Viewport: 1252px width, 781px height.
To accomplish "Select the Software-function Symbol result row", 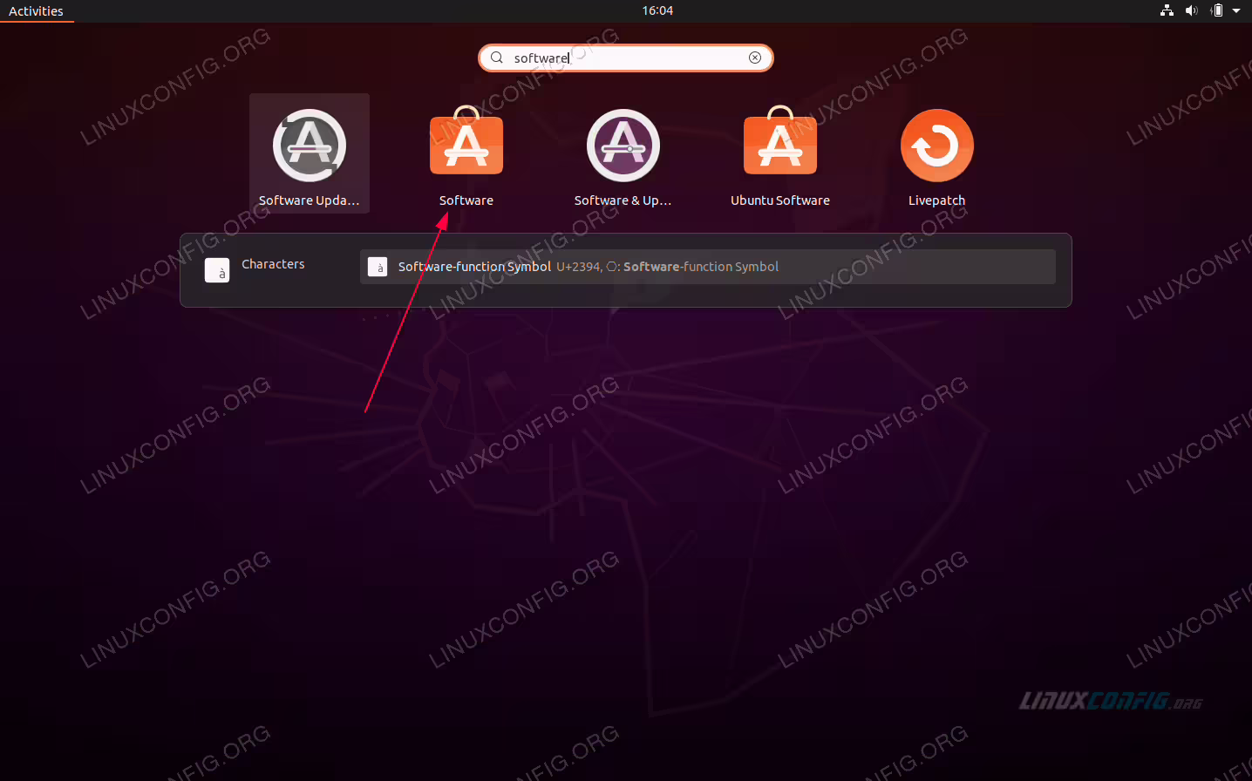I will [708, 267].
